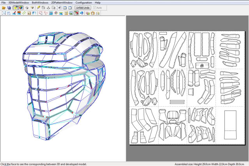
Task: Toggle the yellow light shading icon
Action: tap(15, 7)
